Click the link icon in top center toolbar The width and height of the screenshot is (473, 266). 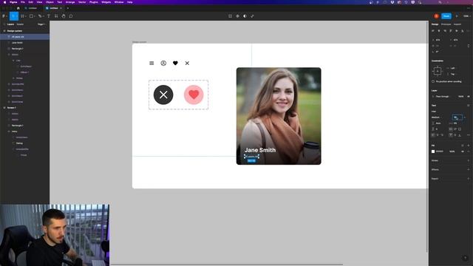click(252, 16)
